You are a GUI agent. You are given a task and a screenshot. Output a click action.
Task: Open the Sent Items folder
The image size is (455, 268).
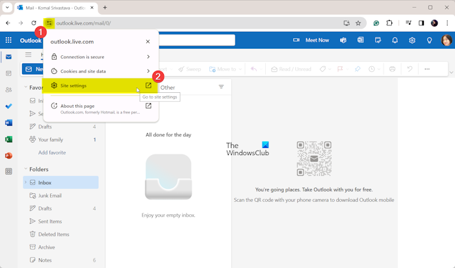[x=60, y=221]
